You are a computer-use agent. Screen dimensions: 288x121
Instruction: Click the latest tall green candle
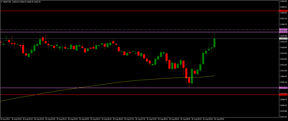pyautogui.click(x=215, y=43)
